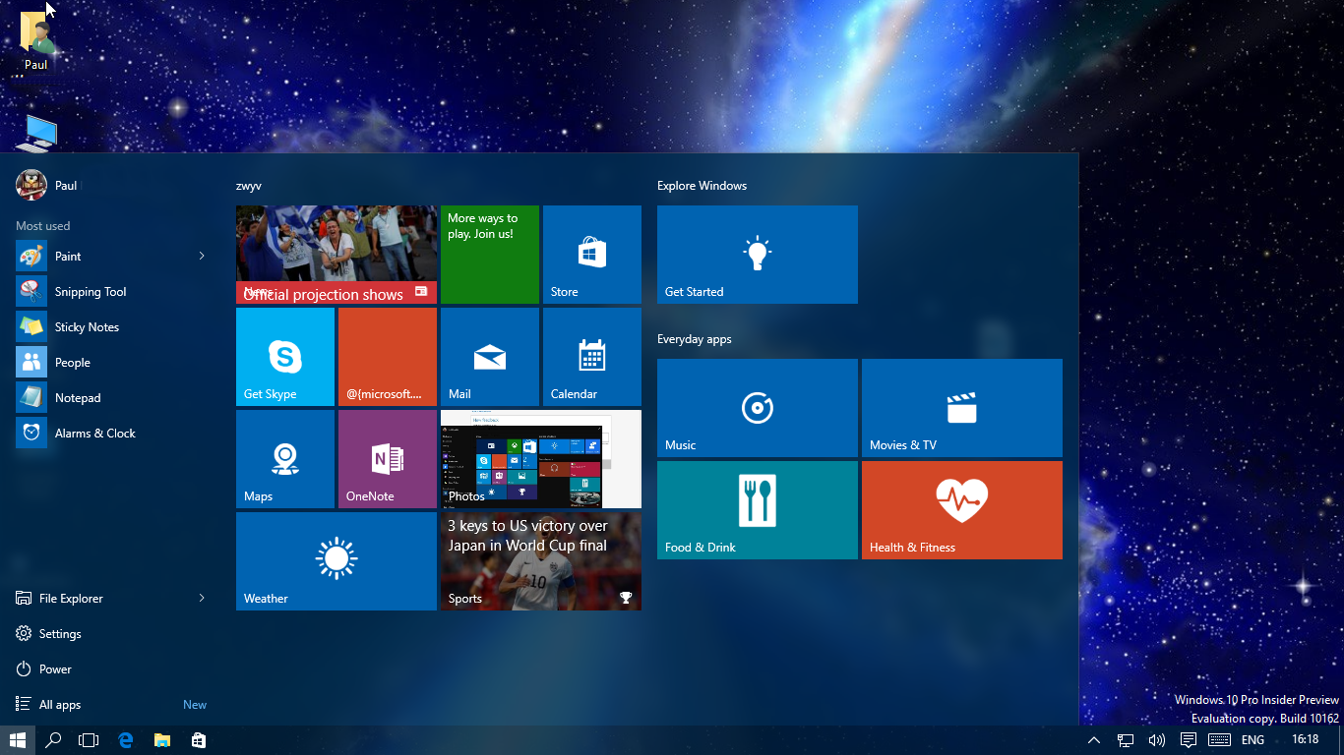The width and height of the screenshot is (1344, 755).
Task: Open the News live tile
Action: [336, 255]
